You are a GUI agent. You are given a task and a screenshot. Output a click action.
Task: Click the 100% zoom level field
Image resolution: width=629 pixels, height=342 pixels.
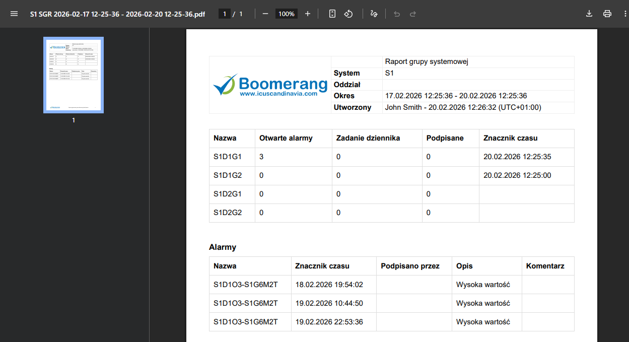[286, 14]
